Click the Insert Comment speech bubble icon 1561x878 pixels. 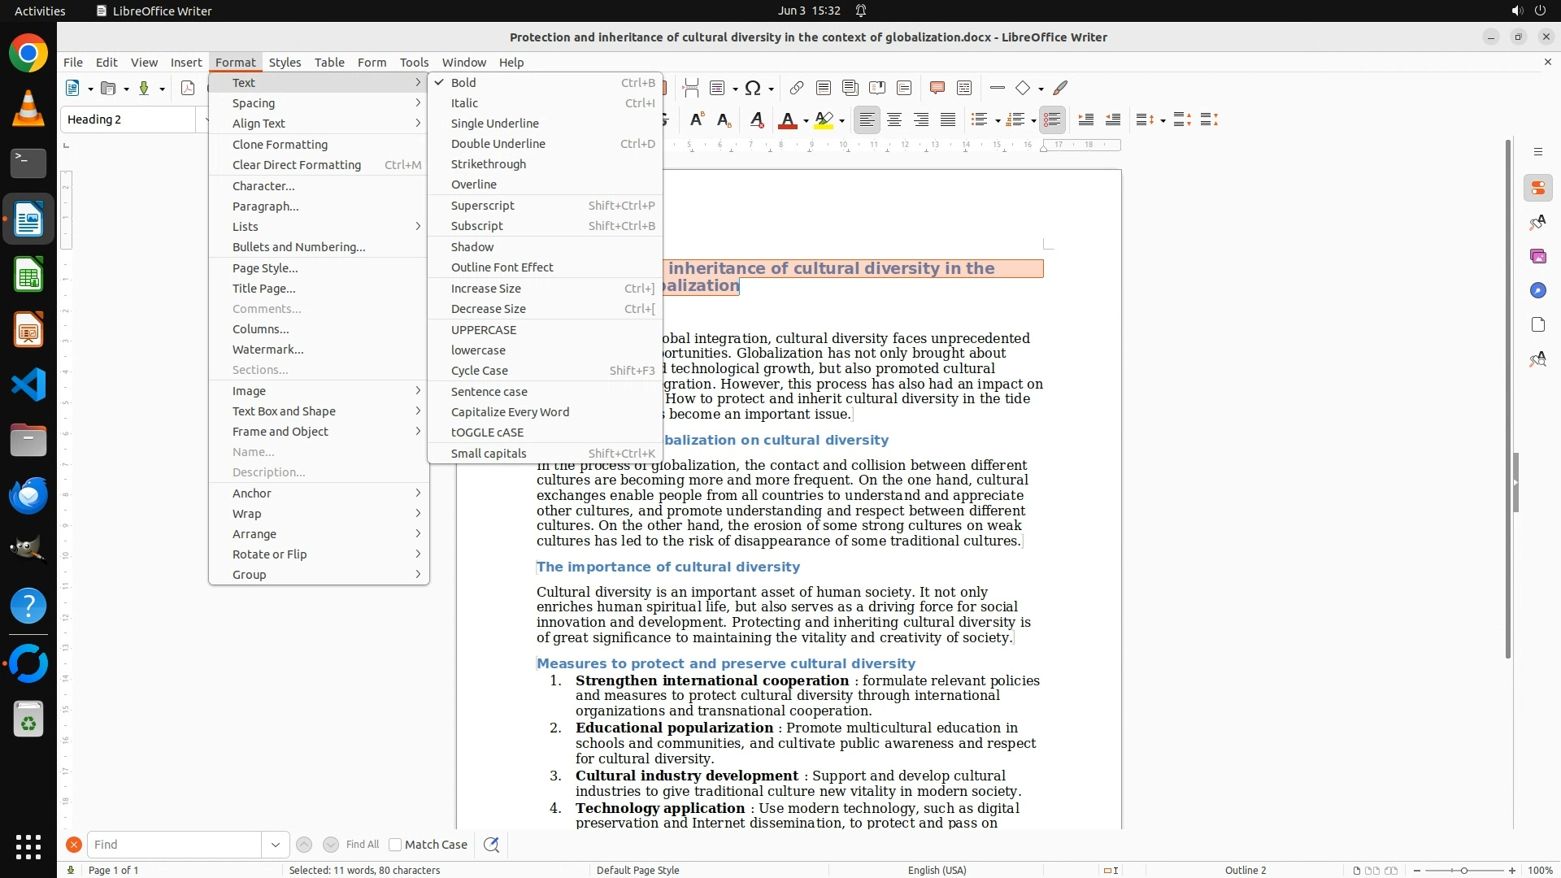click(x=937, y=88)
